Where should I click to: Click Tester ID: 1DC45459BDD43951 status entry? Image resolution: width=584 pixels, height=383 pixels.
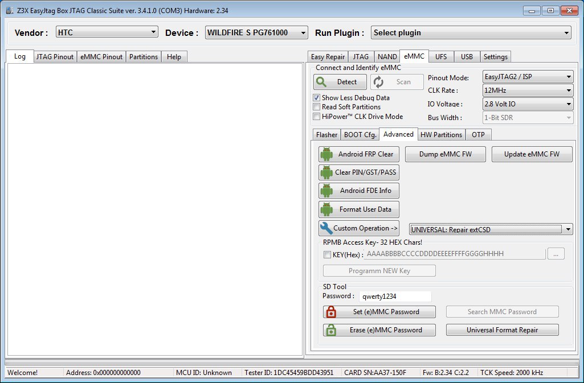click(289, 373)
